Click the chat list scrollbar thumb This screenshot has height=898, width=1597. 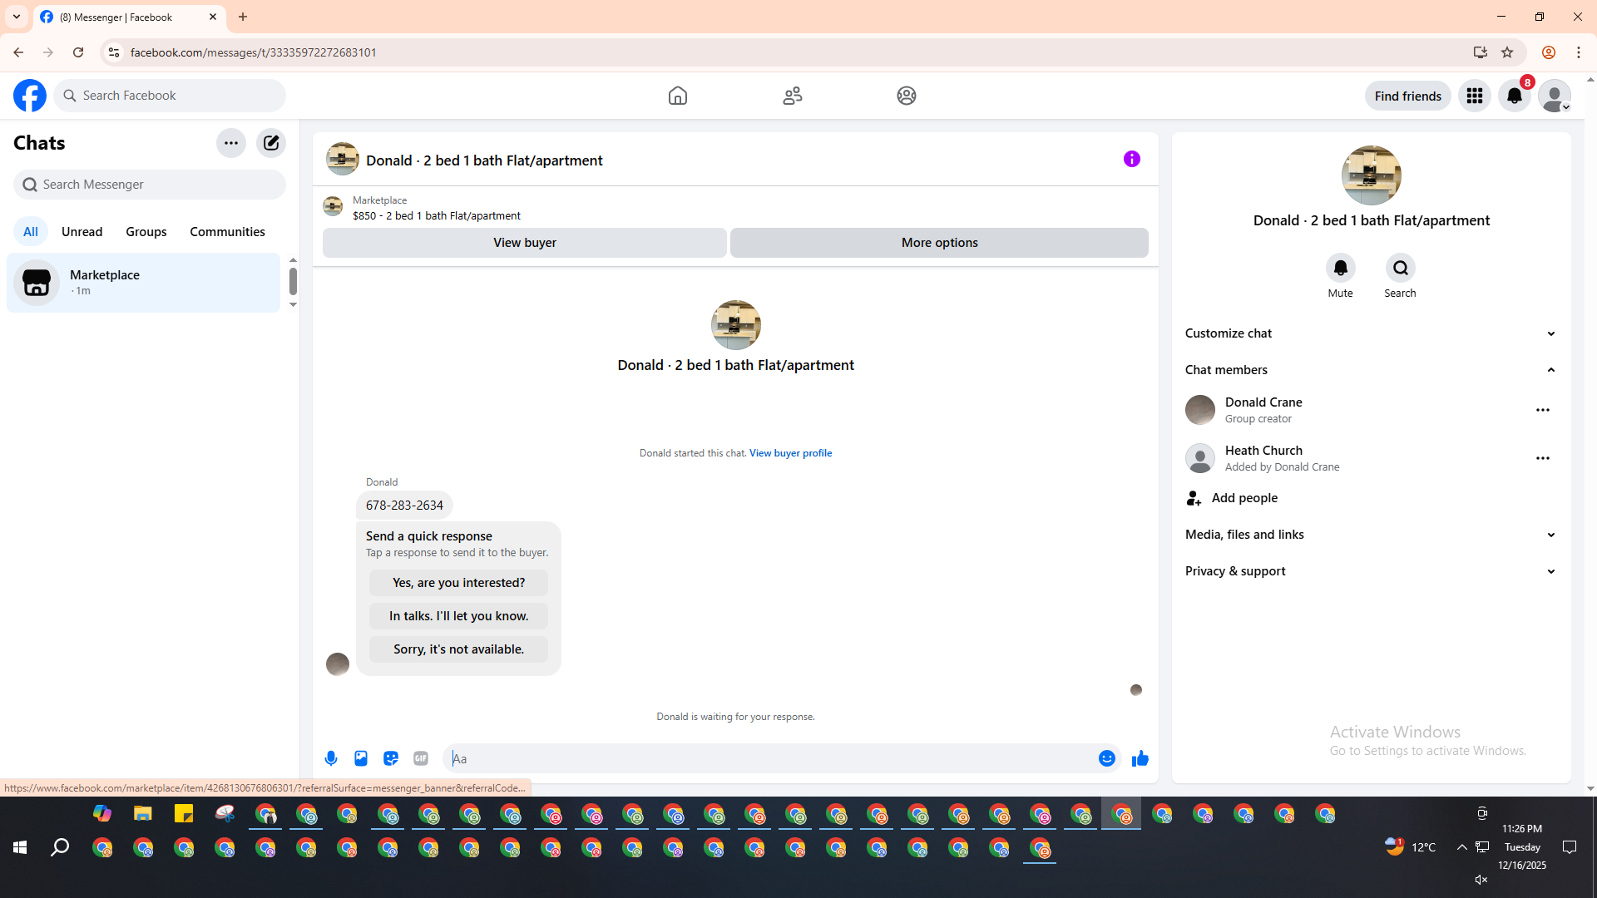(x=293, y=282)
